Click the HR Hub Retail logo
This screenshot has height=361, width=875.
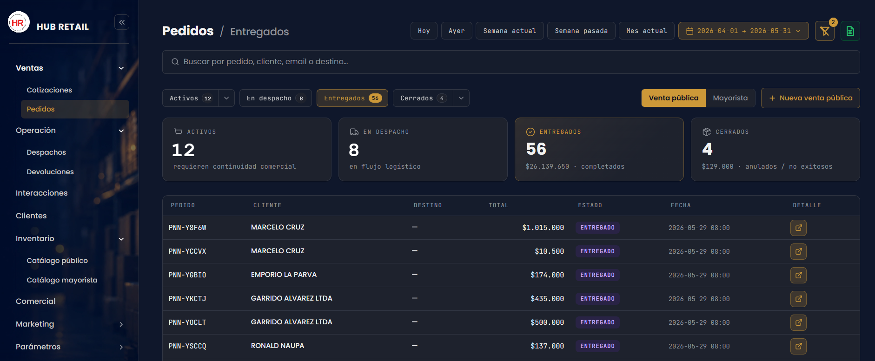[x=19, y=22]
